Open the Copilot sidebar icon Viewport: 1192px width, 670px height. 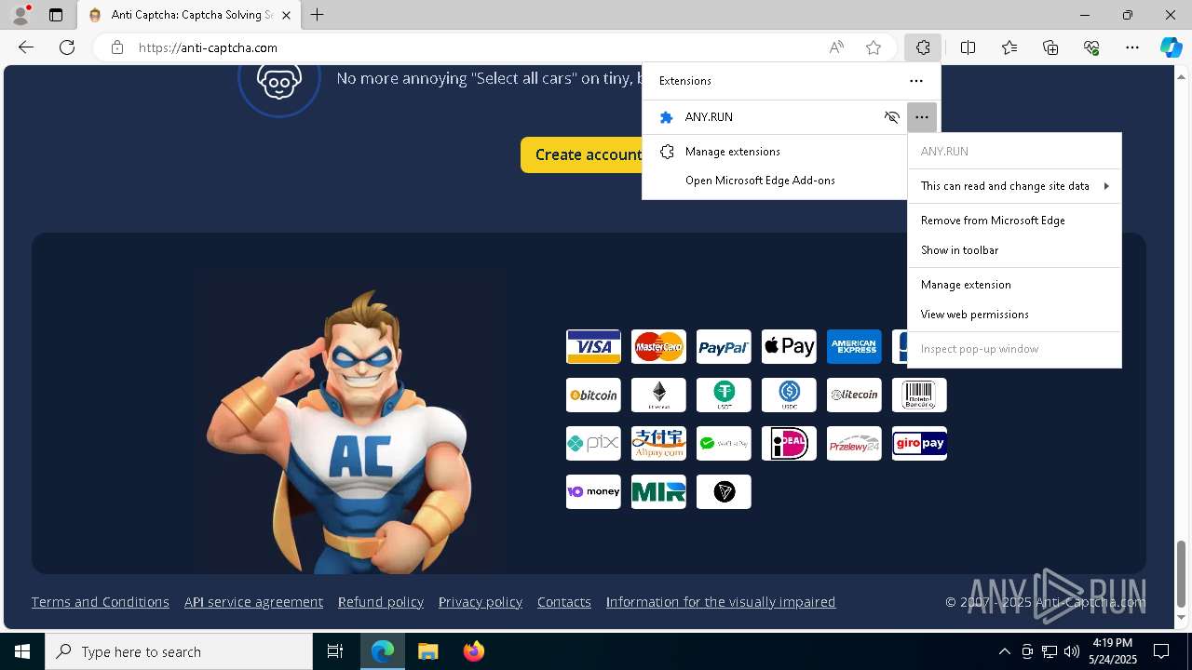[1171, 47]
